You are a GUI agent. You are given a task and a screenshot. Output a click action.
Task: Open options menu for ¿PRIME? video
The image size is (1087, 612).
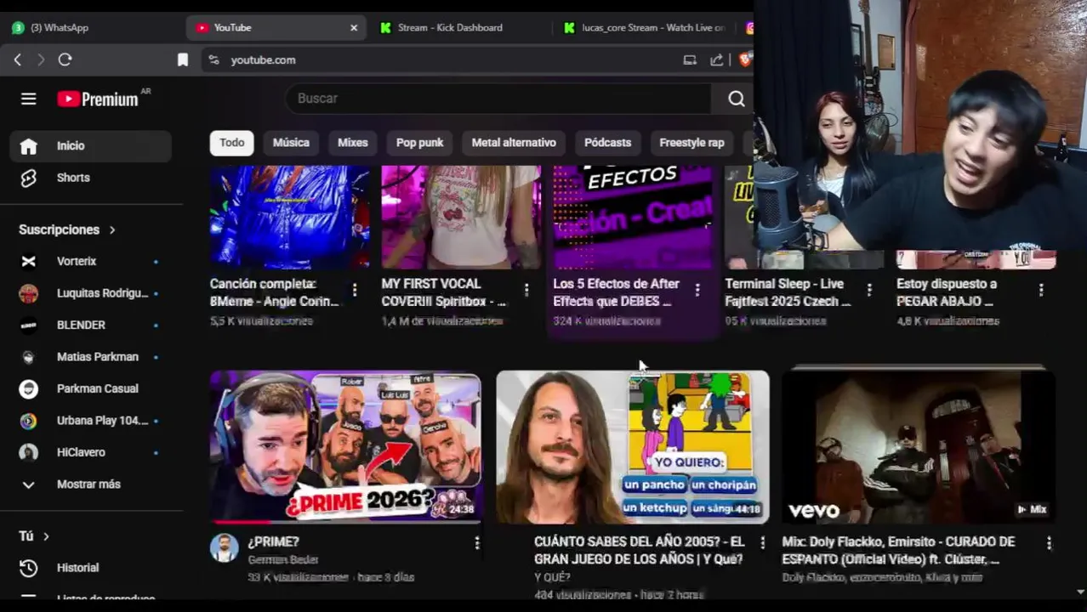coord(477,542)
